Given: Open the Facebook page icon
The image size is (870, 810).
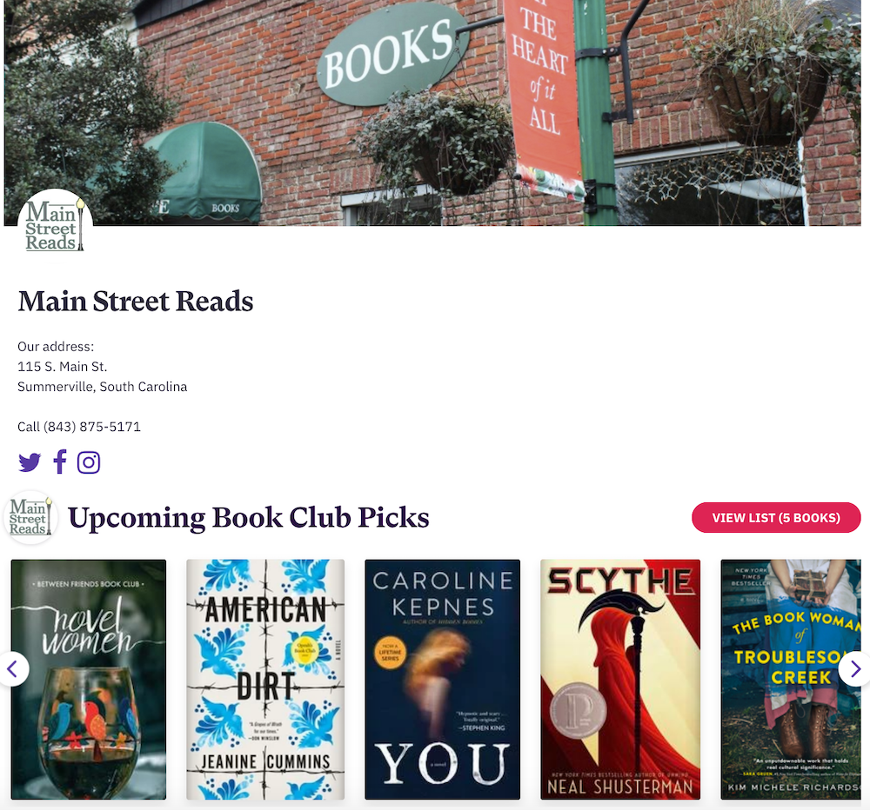Looking at the screenshot, I should coord(60,461).
